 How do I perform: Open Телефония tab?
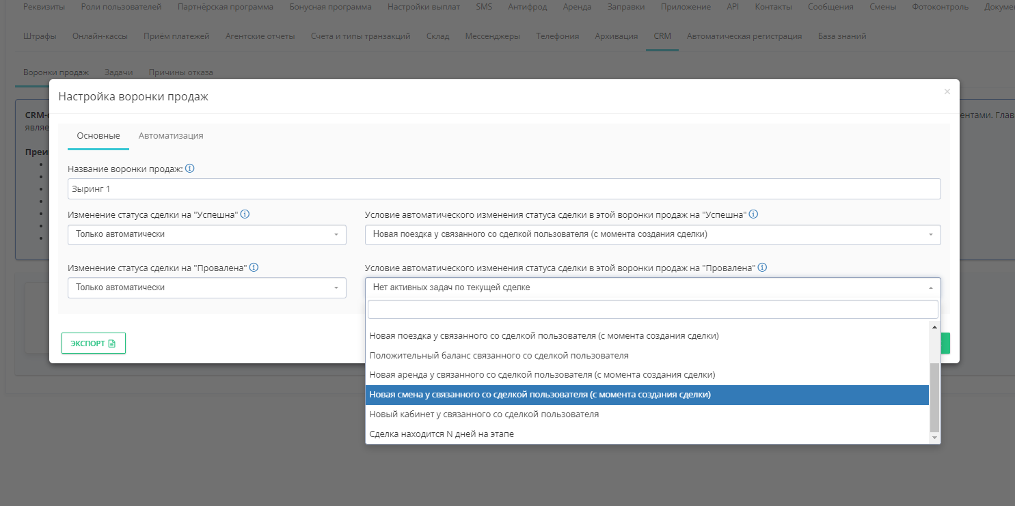[557, 36]
